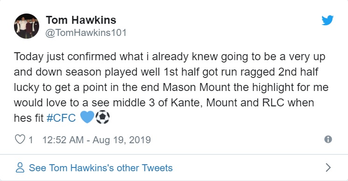Visit the @TomHawkins101 handle

86,33
